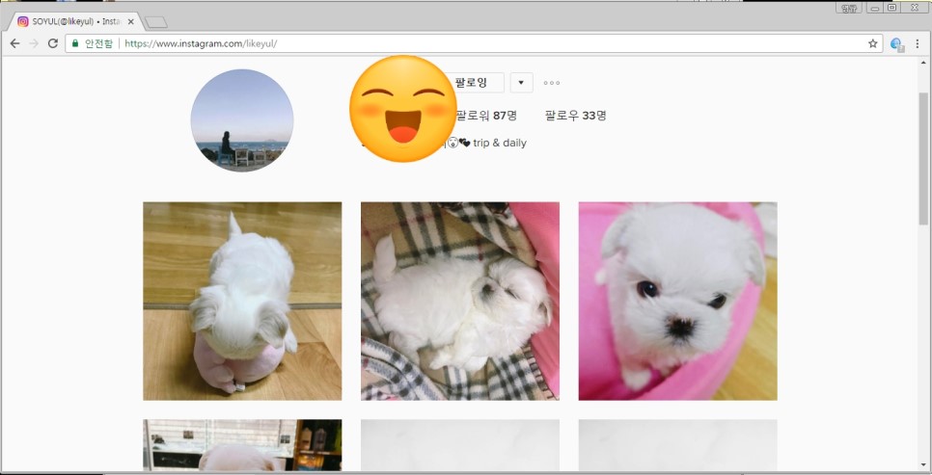Click the scrollbar down arrow

point(923,465)
